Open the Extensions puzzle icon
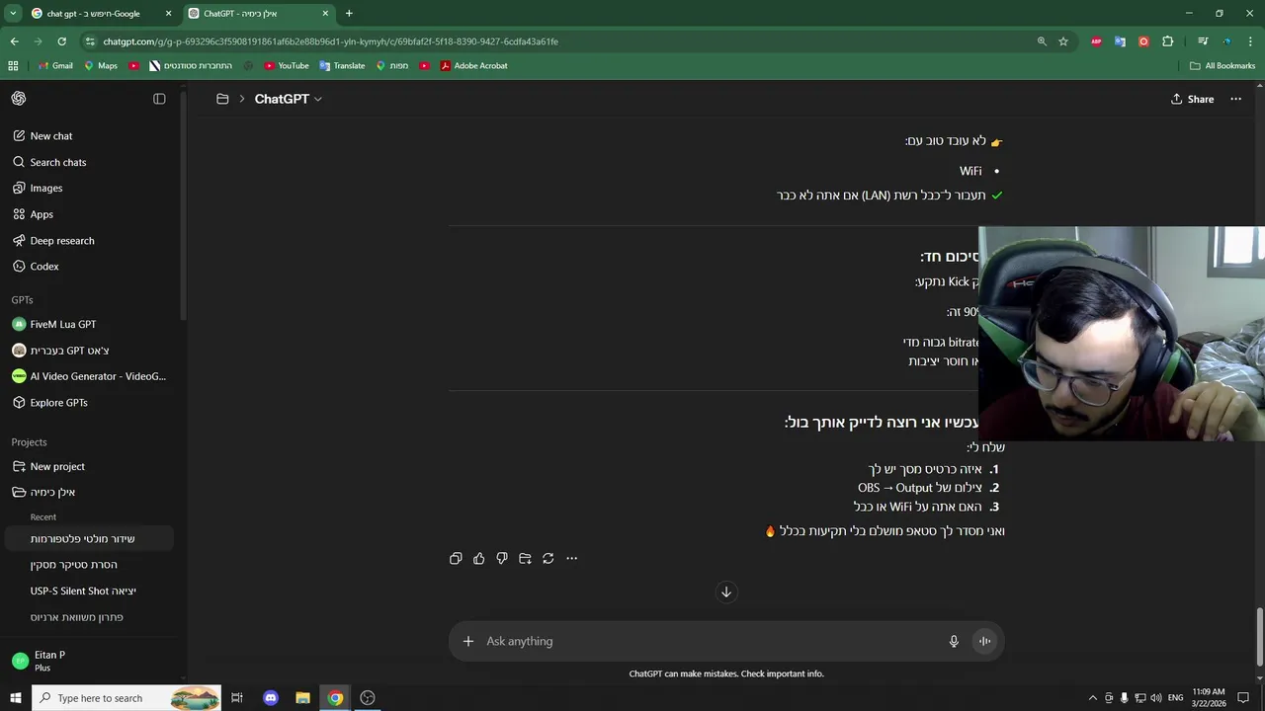This screenshot has height=711, width=1265. [1168, 41]
